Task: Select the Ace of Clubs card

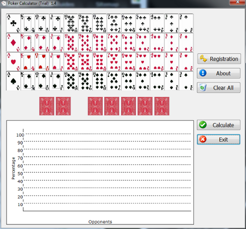Action: pyautogui.click(x=13, y=23)
